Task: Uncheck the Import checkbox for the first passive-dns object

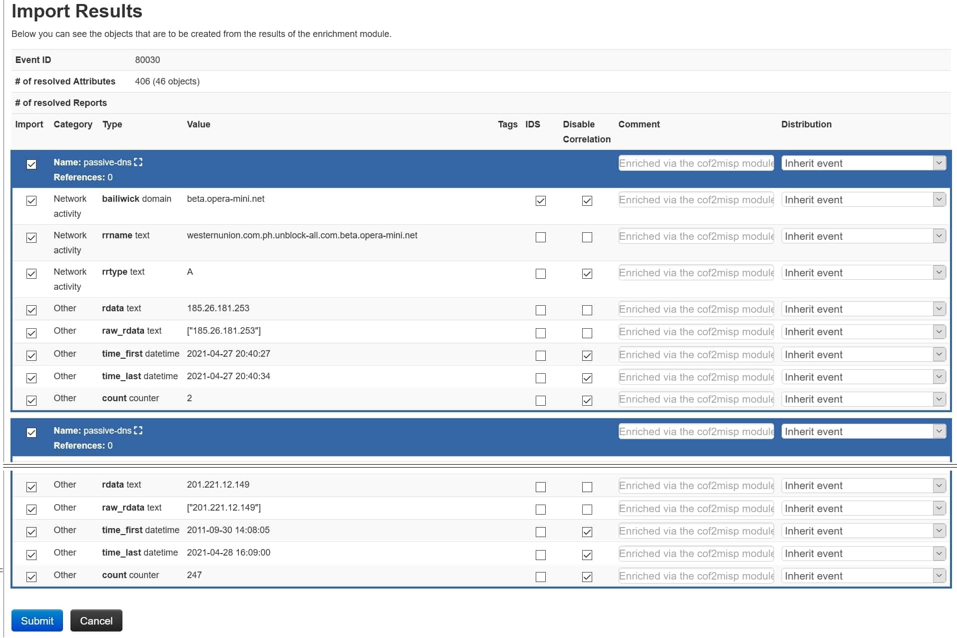Action: pos(31,164)
